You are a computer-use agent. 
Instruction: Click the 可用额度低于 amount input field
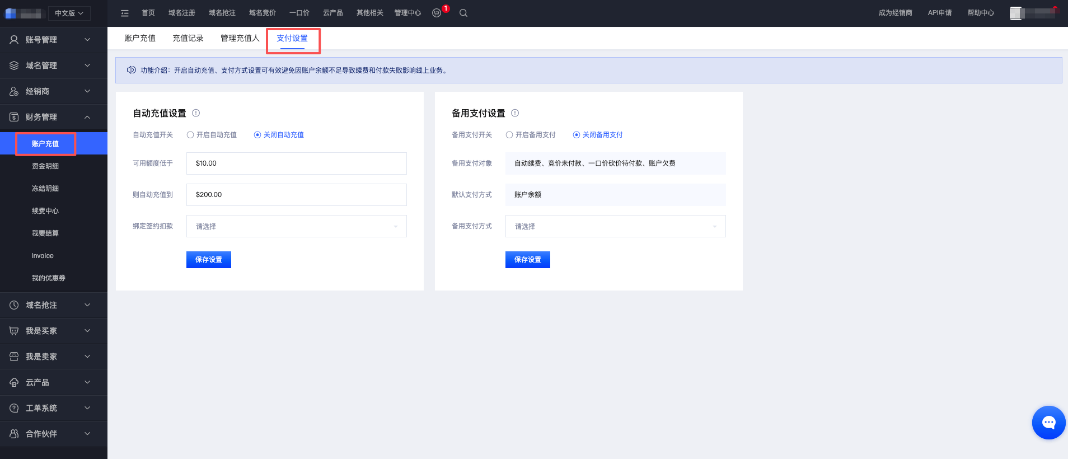(x=296, y=163)
